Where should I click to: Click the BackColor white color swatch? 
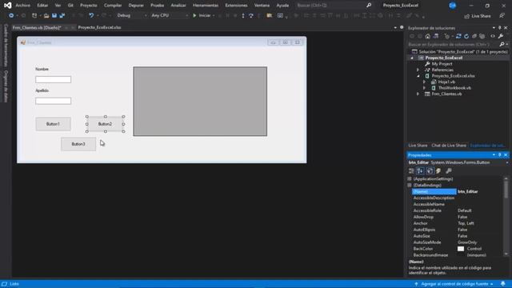(461, 249)
